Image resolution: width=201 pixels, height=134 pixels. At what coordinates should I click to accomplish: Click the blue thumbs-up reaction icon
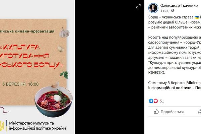click(151, 101)
